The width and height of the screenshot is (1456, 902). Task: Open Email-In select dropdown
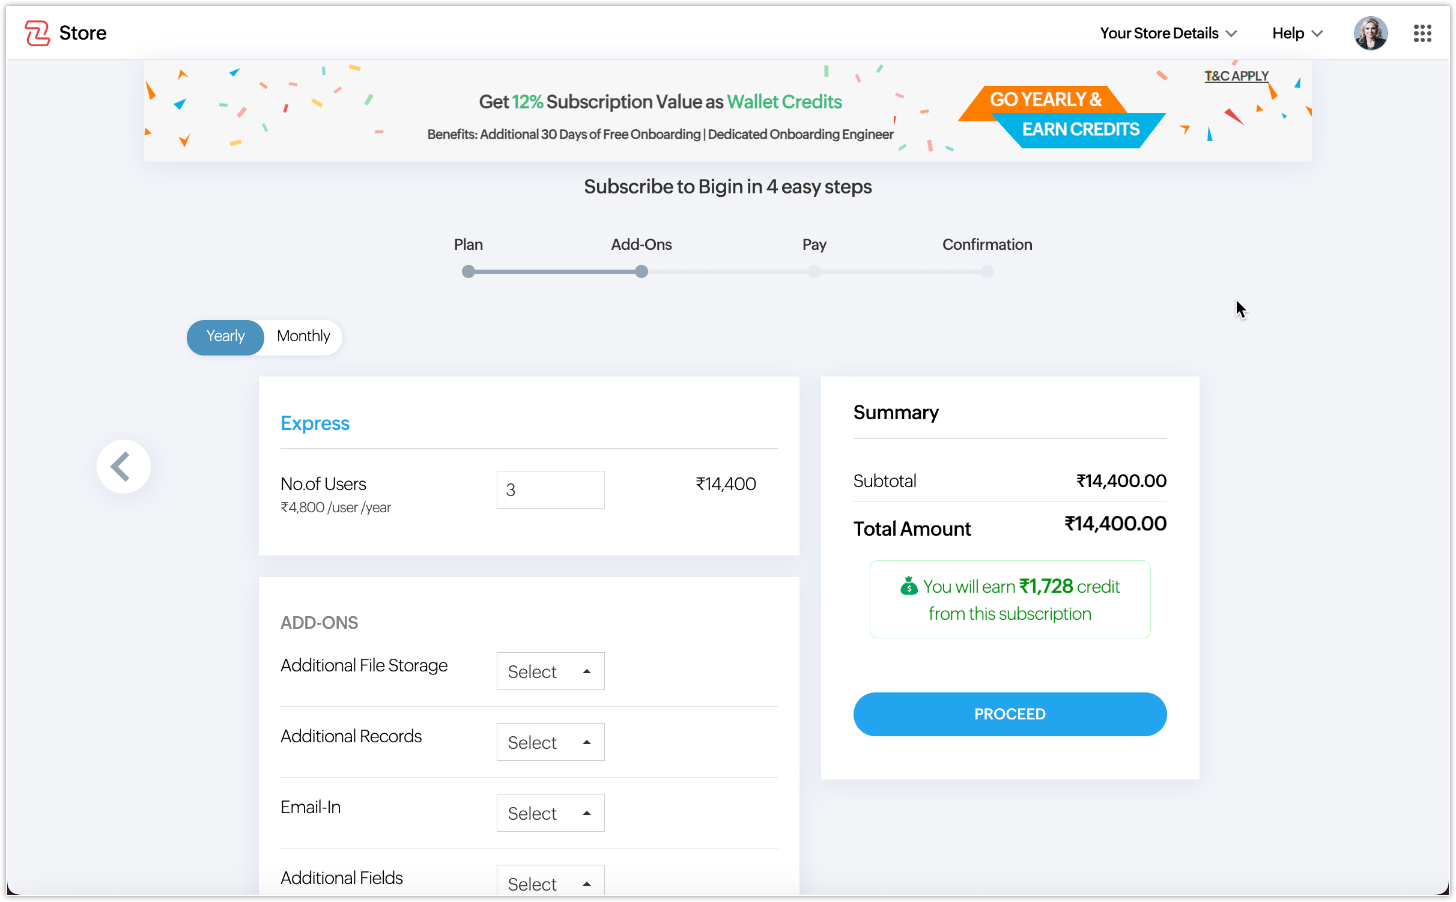(550, 813)
